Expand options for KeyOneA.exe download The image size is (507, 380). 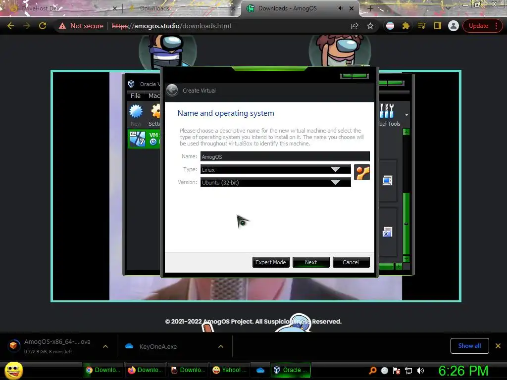(x=221, y=346)
